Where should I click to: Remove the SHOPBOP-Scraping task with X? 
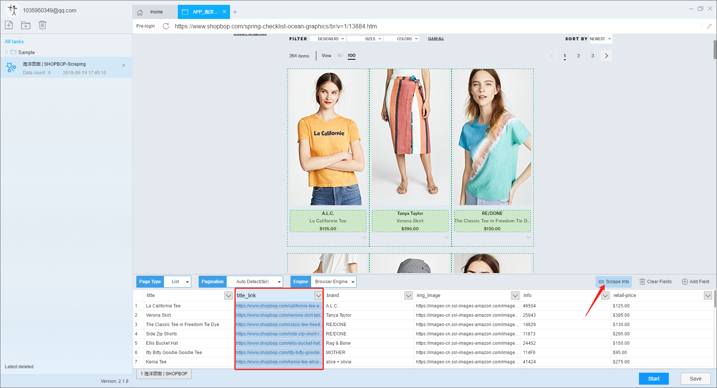pos(124,65)
